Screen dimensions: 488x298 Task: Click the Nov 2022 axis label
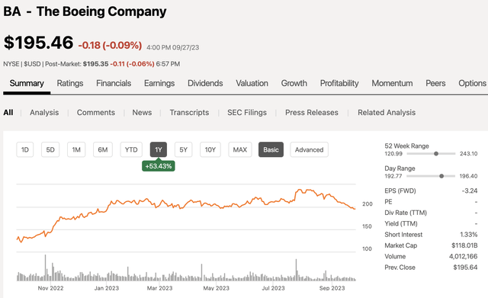tap(51, 288)
